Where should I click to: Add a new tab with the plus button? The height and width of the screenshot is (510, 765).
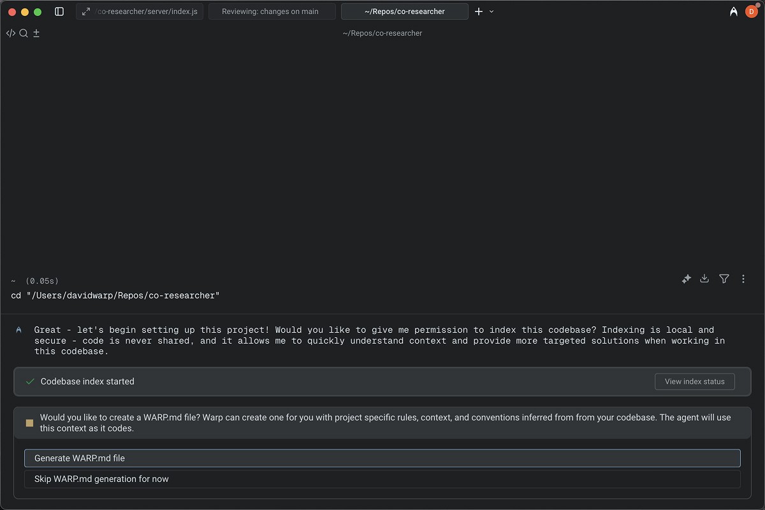(479, 11)
